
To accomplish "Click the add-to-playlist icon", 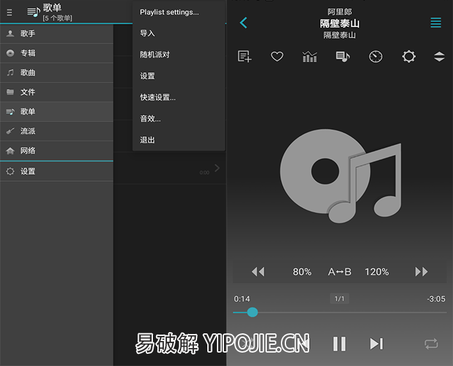I will [244, 56].
